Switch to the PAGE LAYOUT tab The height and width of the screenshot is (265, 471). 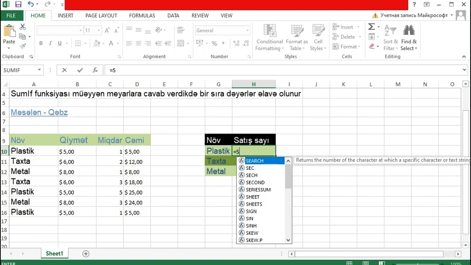tap(101, 15)
